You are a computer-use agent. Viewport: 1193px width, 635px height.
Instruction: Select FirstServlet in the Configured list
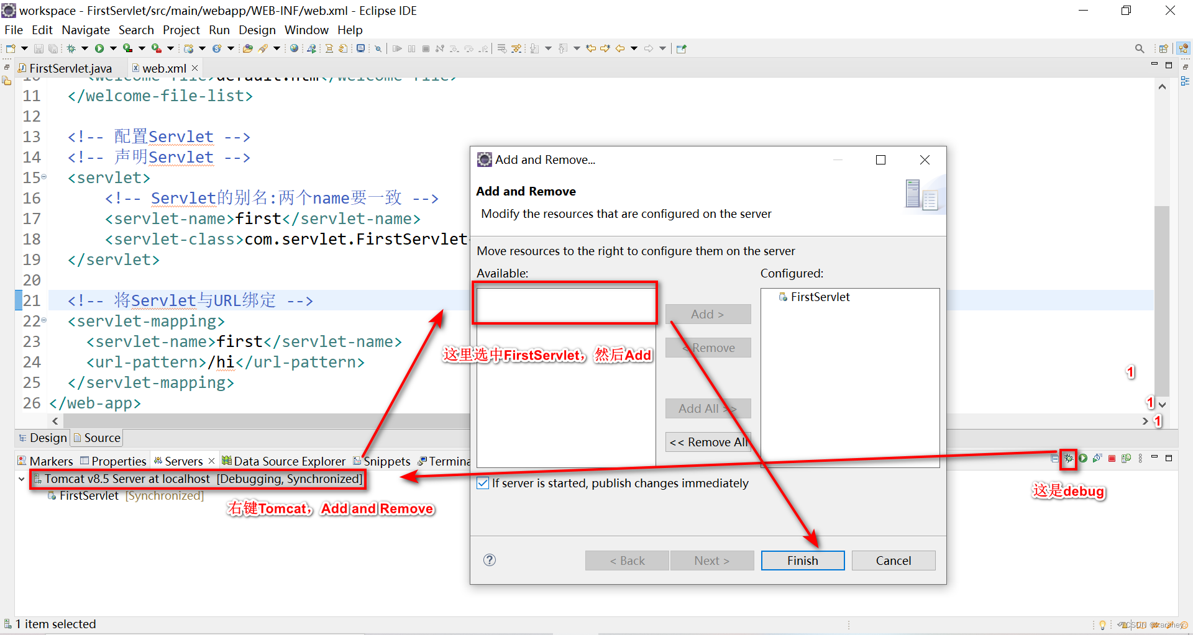pyautogui.click(x=815, y=297)
